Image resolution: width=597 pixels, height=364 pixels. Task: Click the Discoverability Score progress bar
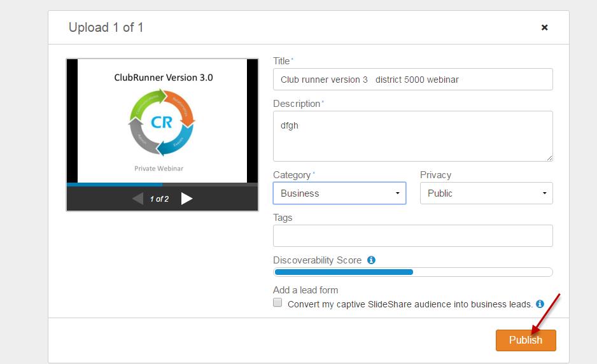(x=412, y=272)
